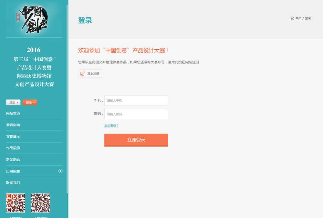Expand 历届回顾 using the plus icon
Image resolution: width=323 pixels, height=218 pixels.
pos(60,171)
